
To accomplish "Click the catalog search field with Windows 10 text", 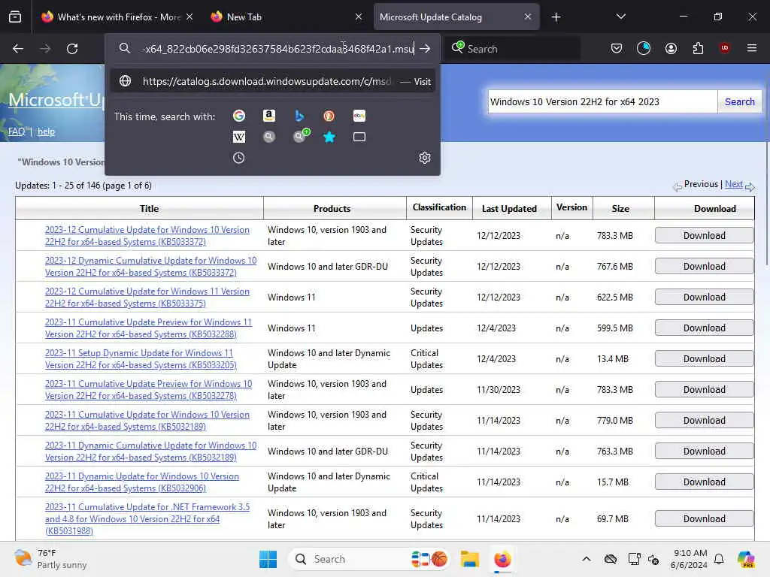I will click(602, 101).
